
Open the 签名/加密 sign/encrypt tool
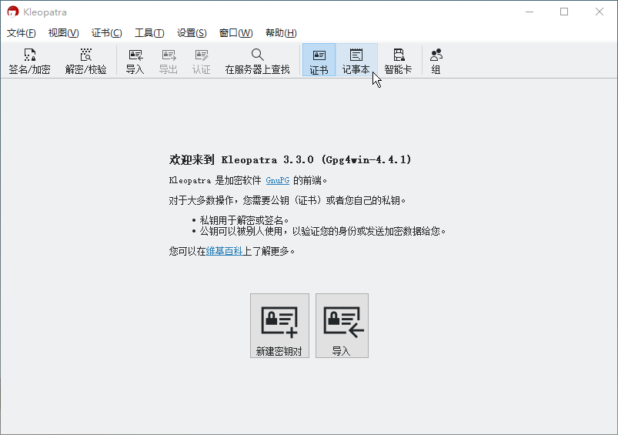[29, 61]
